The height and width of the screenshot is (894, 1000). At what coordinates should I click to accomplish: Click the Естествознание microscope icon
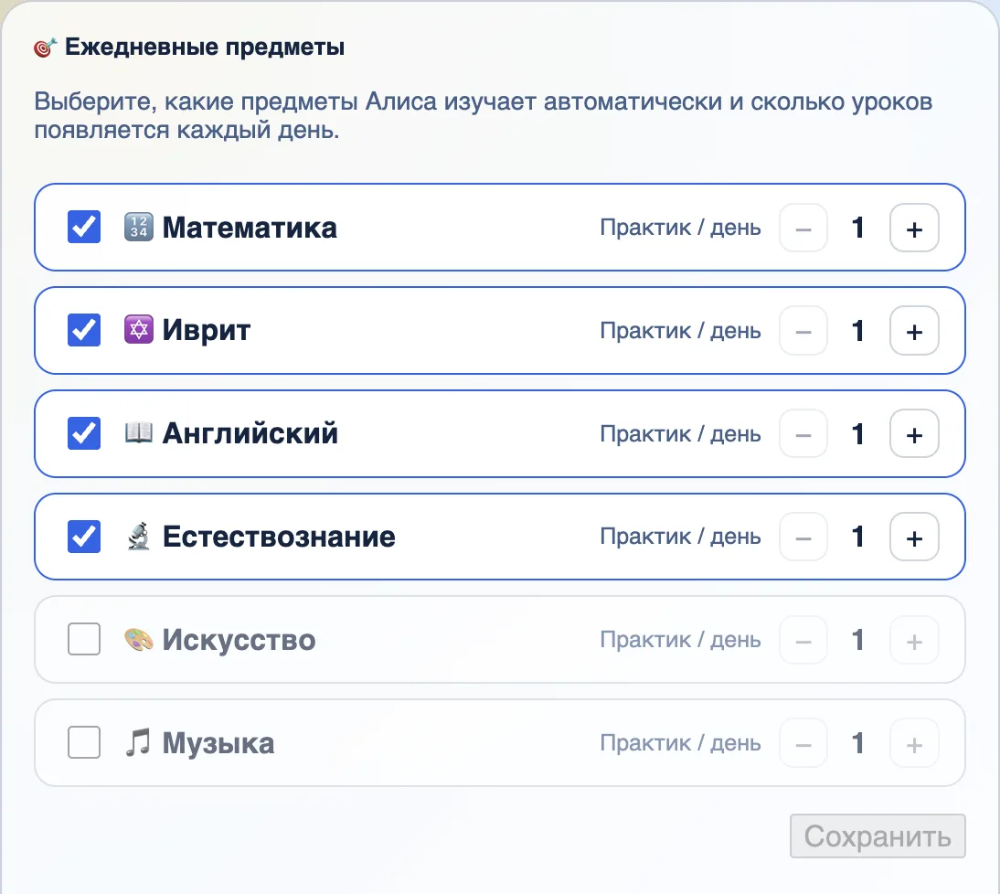coord(138,537)
